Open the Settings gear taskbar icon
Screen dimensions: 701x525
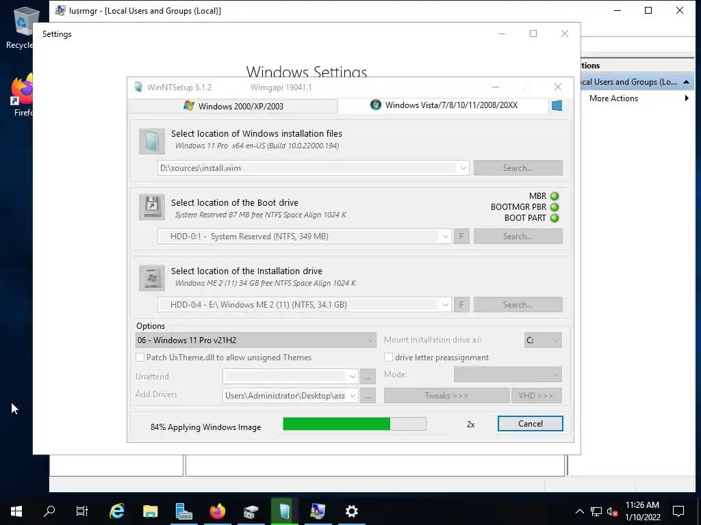click(x=352, y=511)
